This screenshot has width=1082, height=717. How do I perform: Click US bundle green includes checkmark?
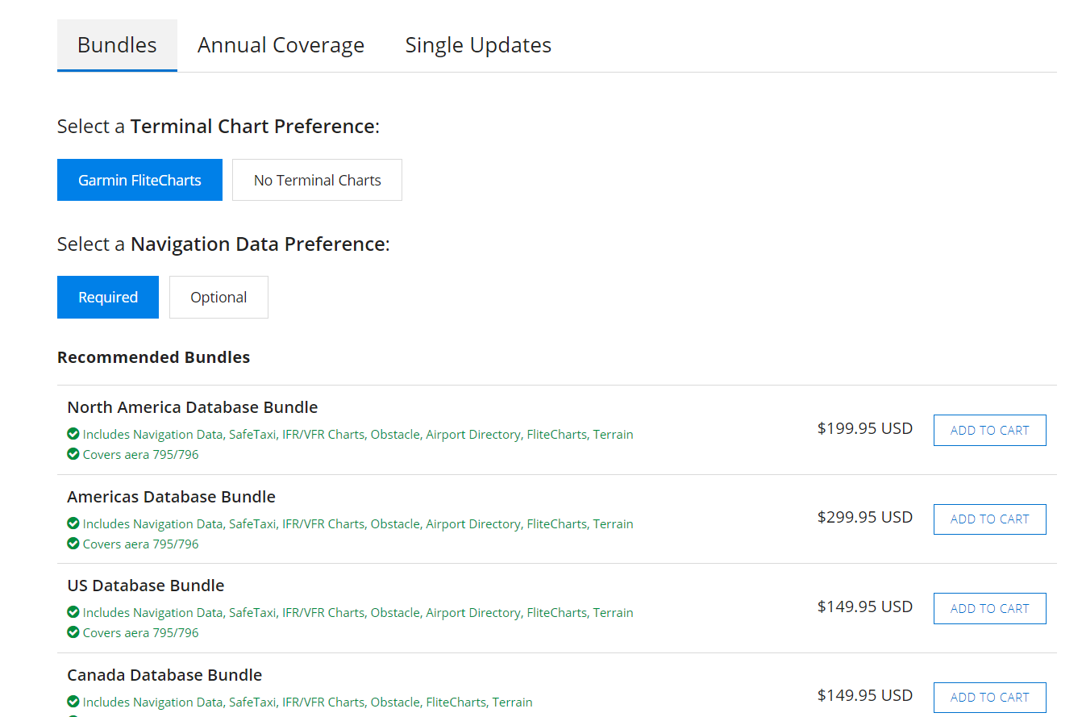point(73,612)
